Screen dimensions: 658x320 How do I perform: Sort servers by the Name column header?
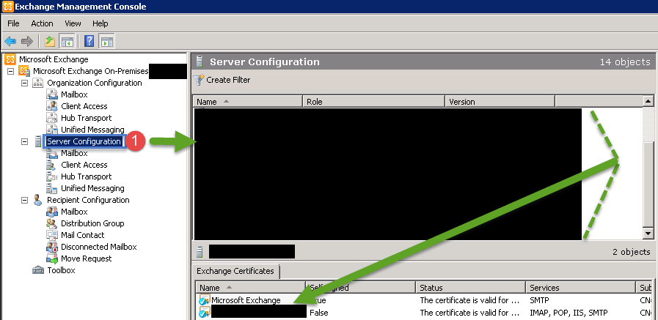point(248,102)
